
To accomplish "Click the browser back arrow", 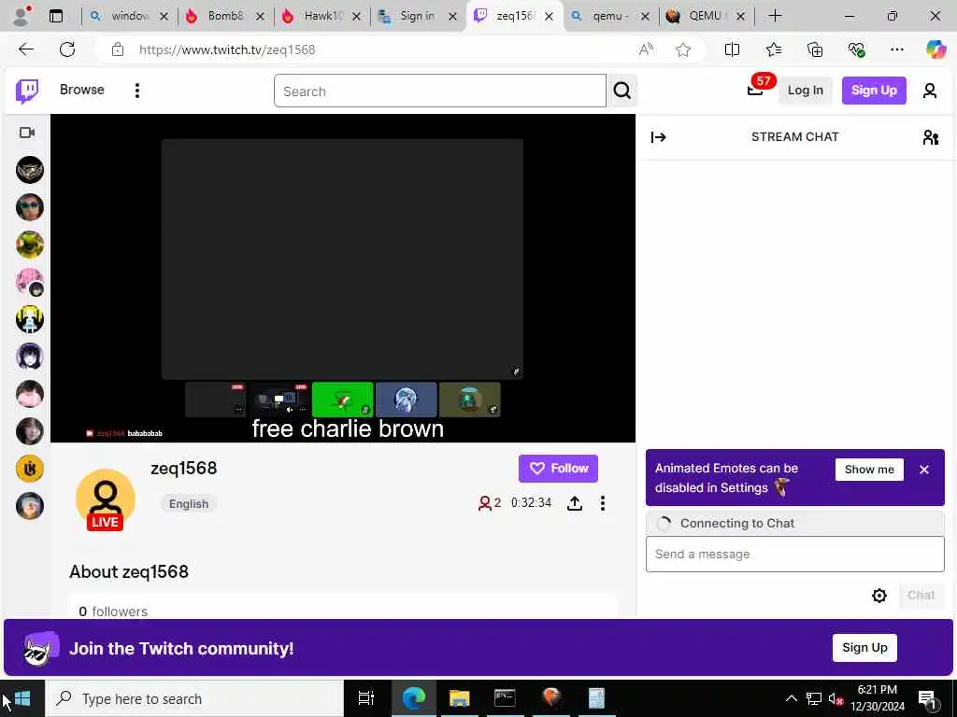I will (26, 49).
